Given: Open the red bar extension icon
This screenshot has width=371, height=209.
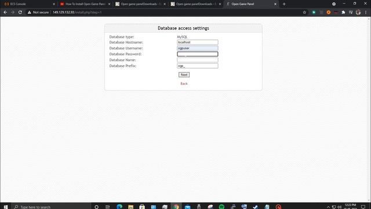Looking at the screenshot, I should tap(336, 12).
